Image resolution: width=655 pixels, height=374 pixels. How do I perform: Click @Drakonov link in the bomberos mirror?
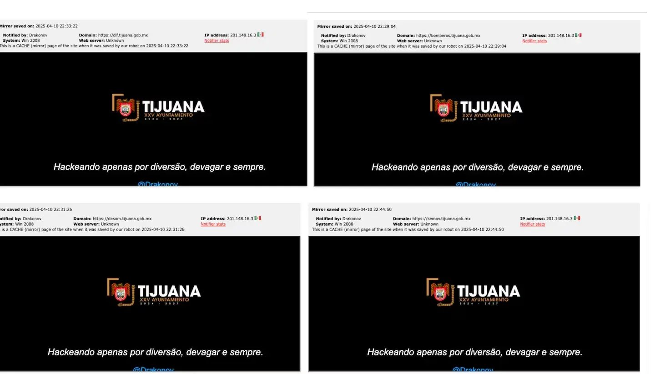tap(475, 184)
